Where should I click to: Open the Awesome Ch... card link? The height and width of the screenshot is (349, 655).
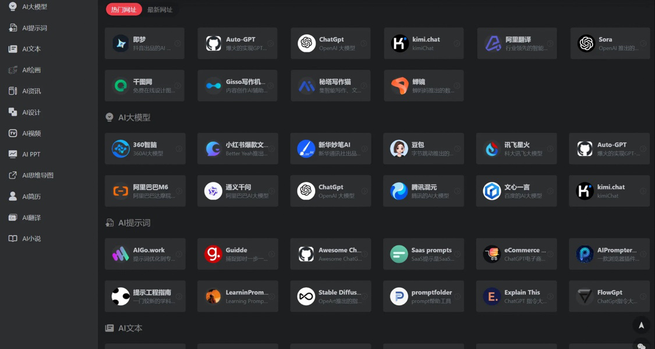[331, 254]
